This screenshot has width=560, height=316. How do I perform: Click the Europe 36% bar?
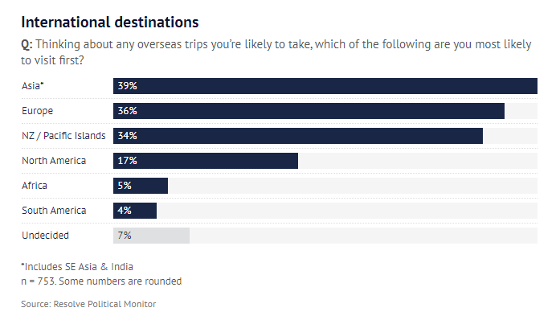309,111
